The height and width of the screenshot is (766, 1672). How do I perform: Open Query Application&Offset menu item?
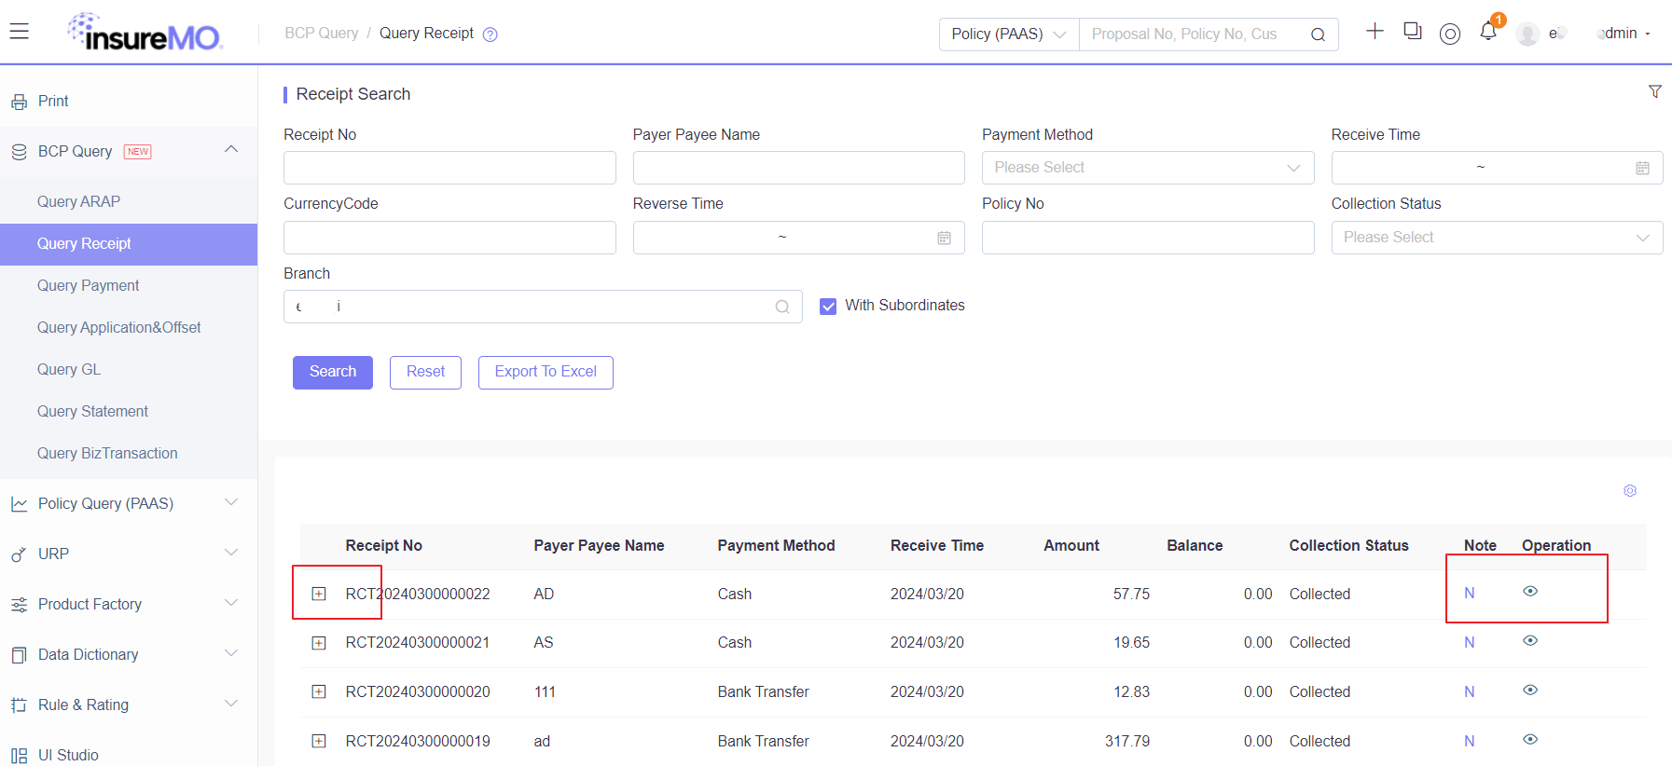point(129,328)
